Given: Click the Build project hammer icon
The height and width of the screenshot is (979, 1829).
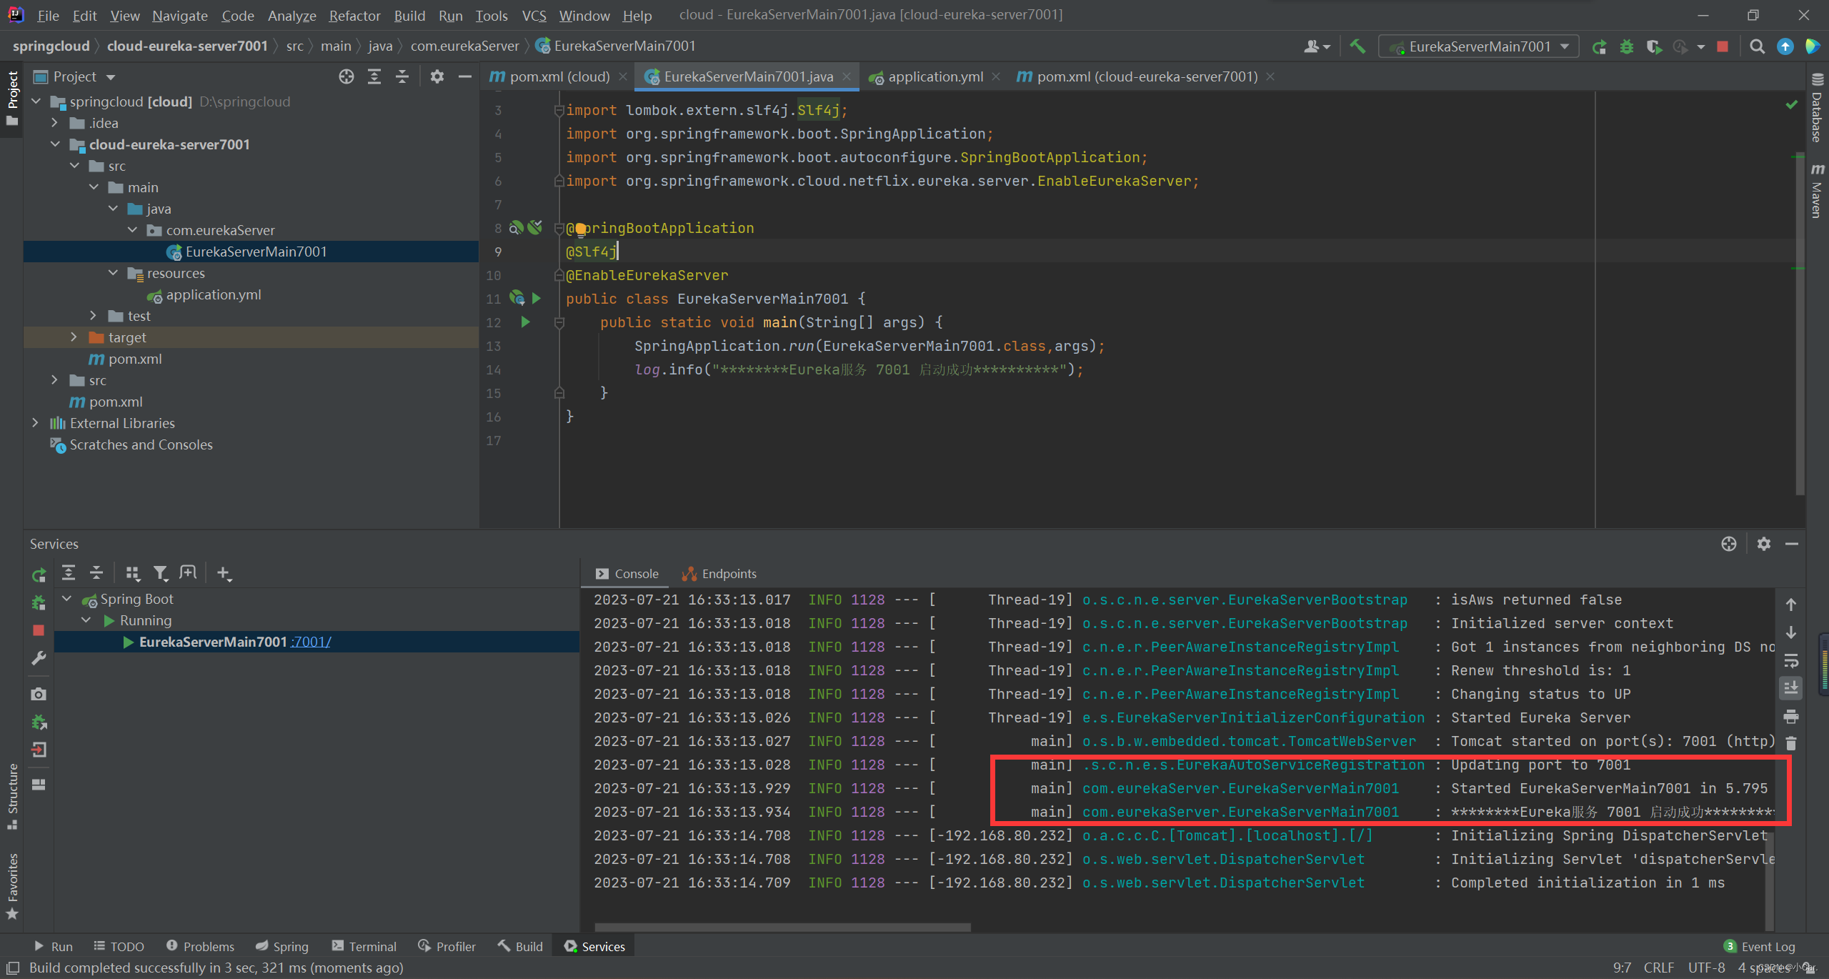Looking at the screenshot, I should 1357,46.
